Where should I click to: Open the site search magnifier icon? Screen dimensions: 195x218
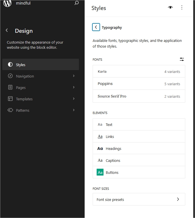[x=76, y=3]
